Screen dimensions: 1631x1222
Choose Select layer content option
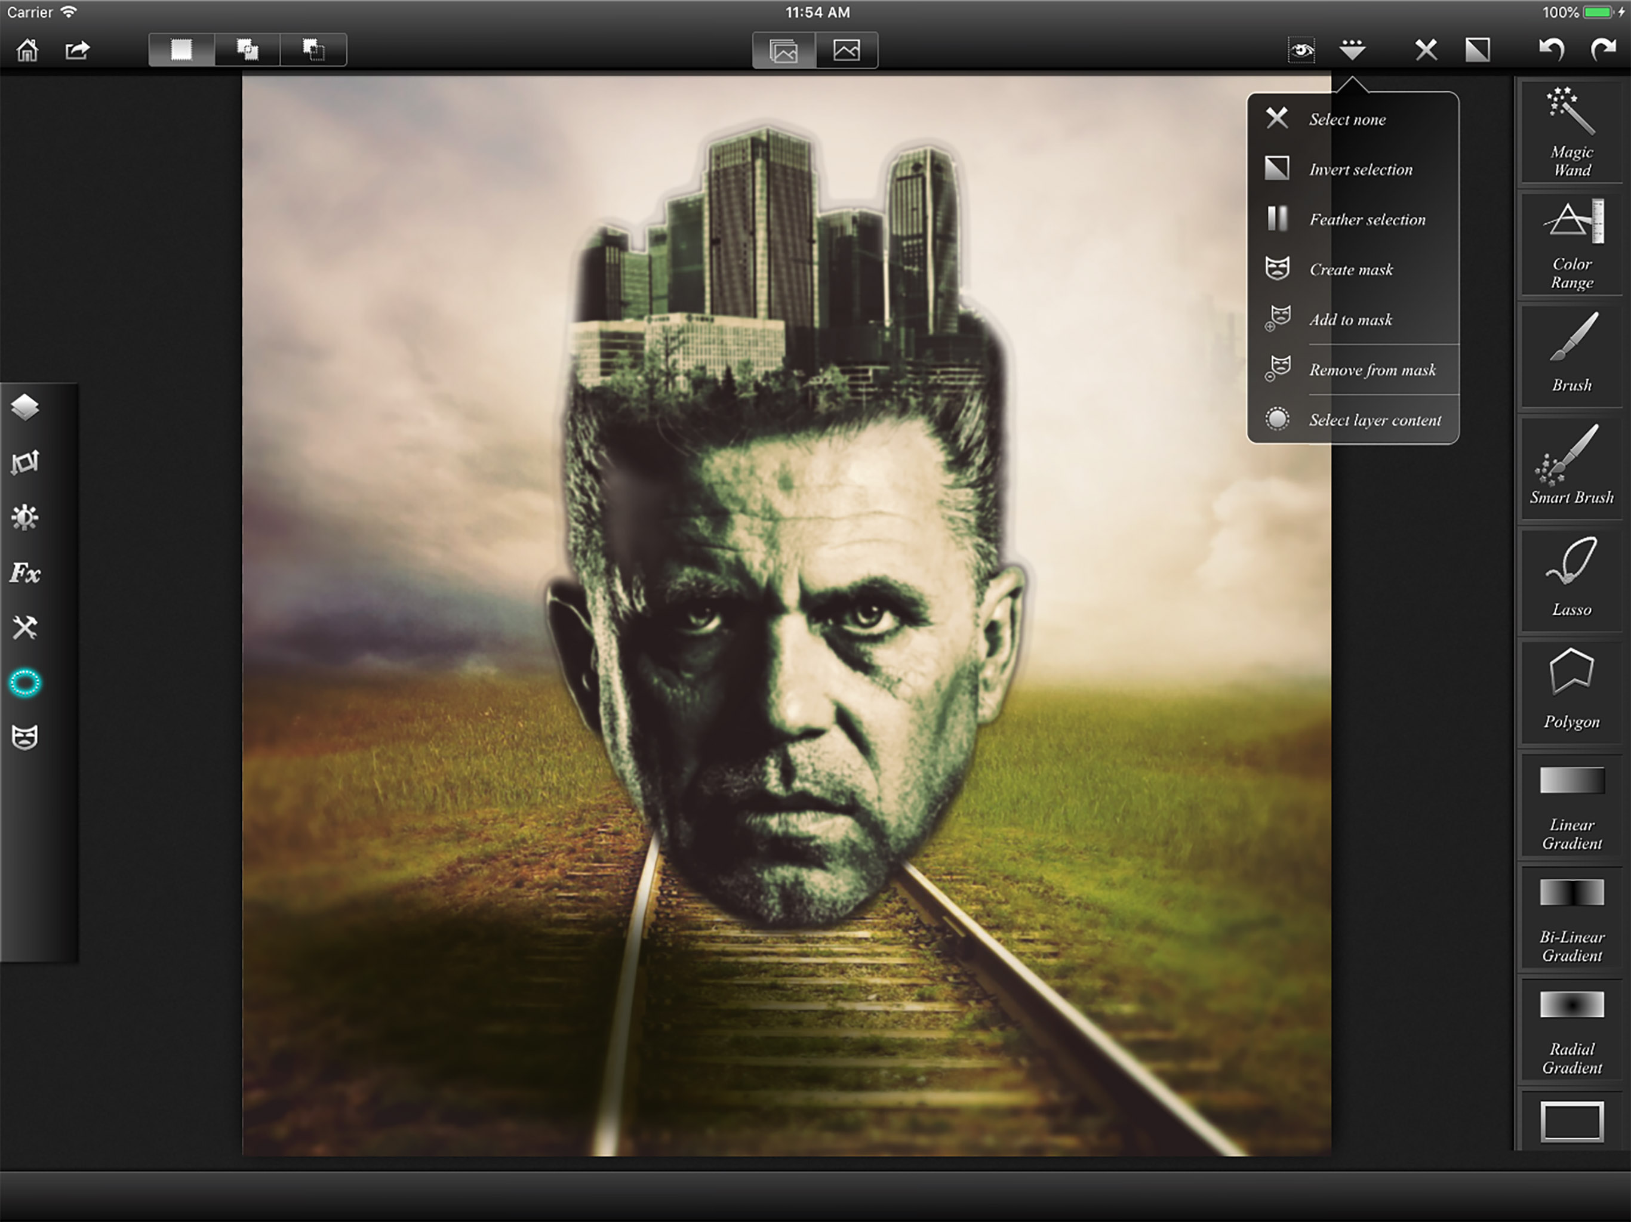[1374, 420]
